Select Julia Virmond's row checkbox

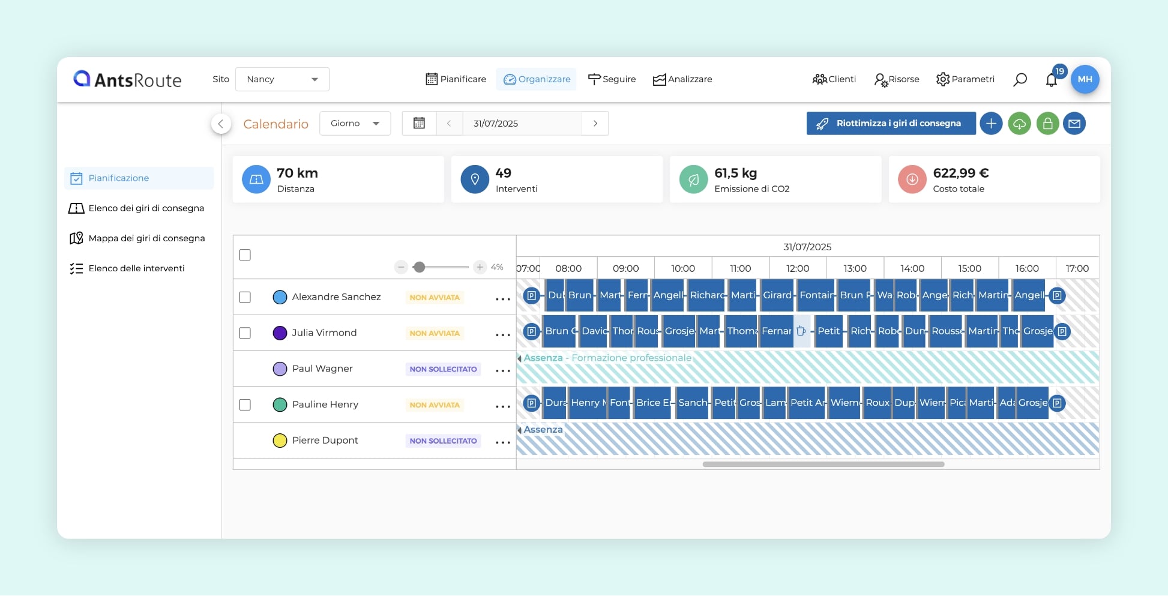coord(245,333)
